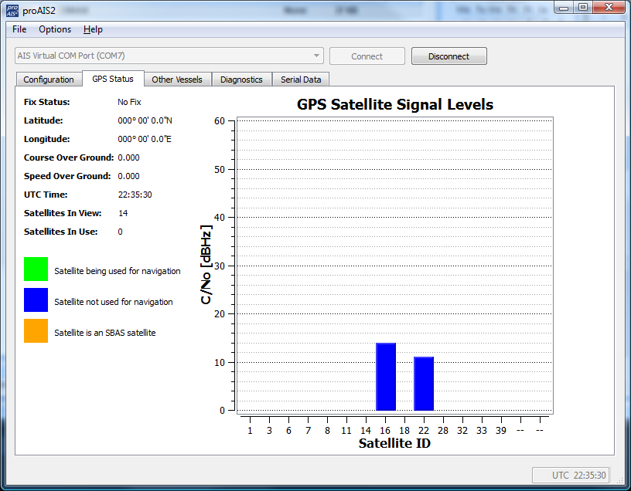Open the Options menu
The height and width of the screenshot is (491, 631).
pyautogui.click(x=54, y=29)
